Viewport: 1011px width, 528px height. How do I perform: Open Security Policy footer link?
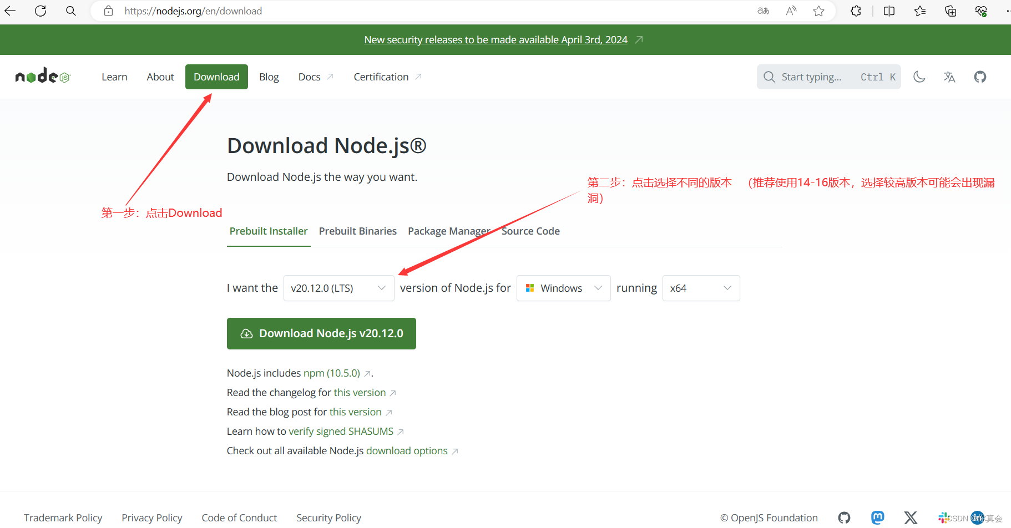328,517
